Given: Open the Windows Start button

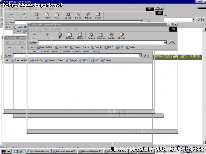Looking at the screenshot, I should pos(6,152).
